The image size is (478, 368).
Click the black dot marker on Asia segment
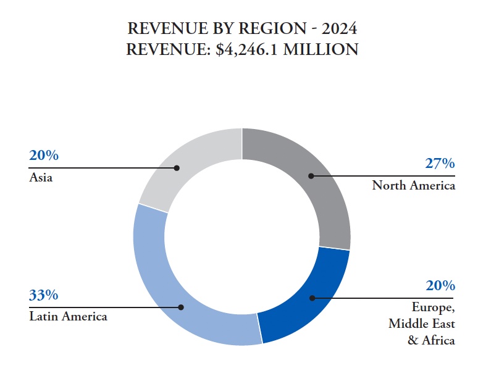(x=177, y=168)
